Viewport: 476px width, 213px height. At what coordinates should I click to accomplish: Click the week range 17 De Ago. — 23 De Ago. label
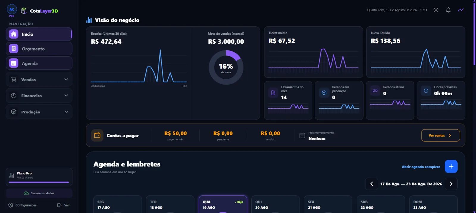tap(411, 184)
